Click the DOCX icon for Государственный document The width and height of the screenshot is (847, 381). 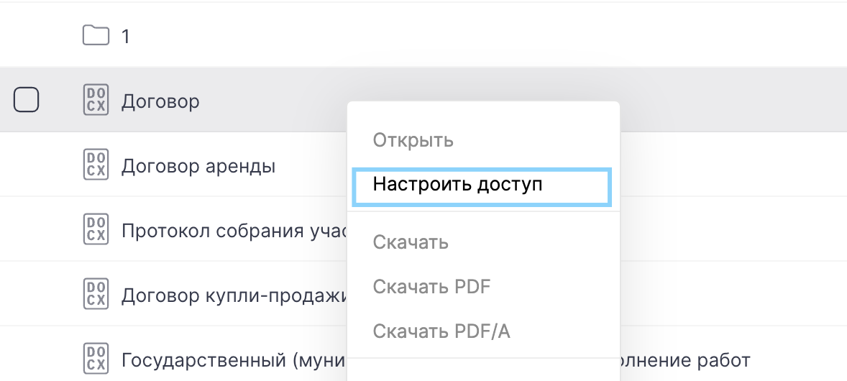[x=96, y=358]
